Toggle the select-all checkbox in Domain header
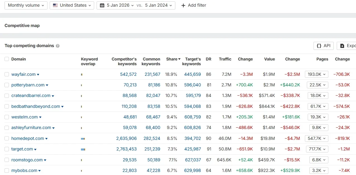Screen dimensions: 356x175 pyautogui.click(x=7, y=59)
